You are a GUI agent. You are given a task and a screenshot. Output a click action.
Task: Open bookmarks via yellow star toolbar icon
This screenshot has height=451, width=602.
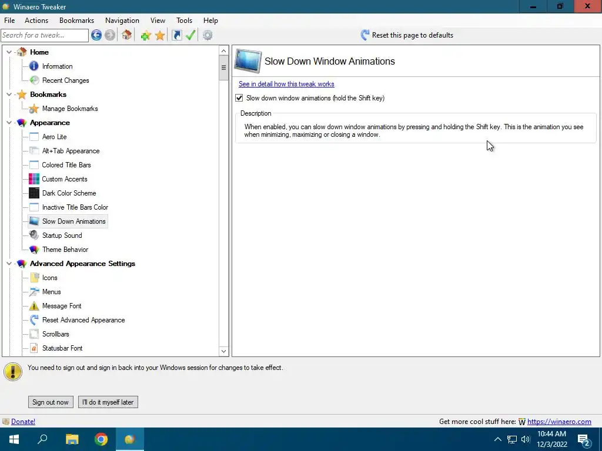coord(160,36)
